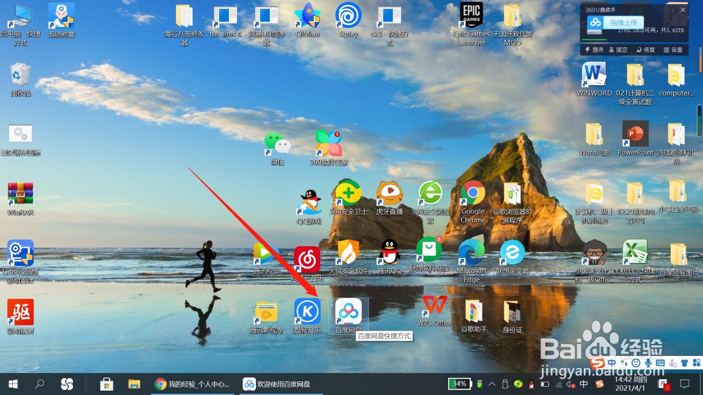The width and height of the screenshot is (703, 395).
Task: Open 021计算机二级全真试题 folder
Action: point(635,84)
